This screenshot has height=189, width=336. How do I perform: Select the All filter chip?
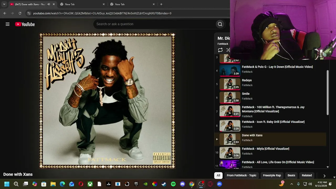(x=218, y=175)
